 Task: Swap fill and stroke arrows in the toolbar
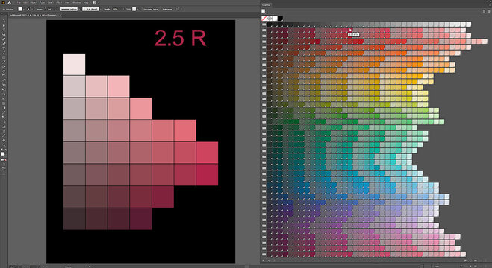[6, 150]
